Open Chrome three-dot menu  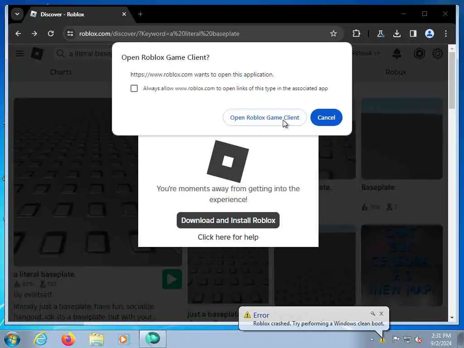pyautogui.click(x=446, y=34)
